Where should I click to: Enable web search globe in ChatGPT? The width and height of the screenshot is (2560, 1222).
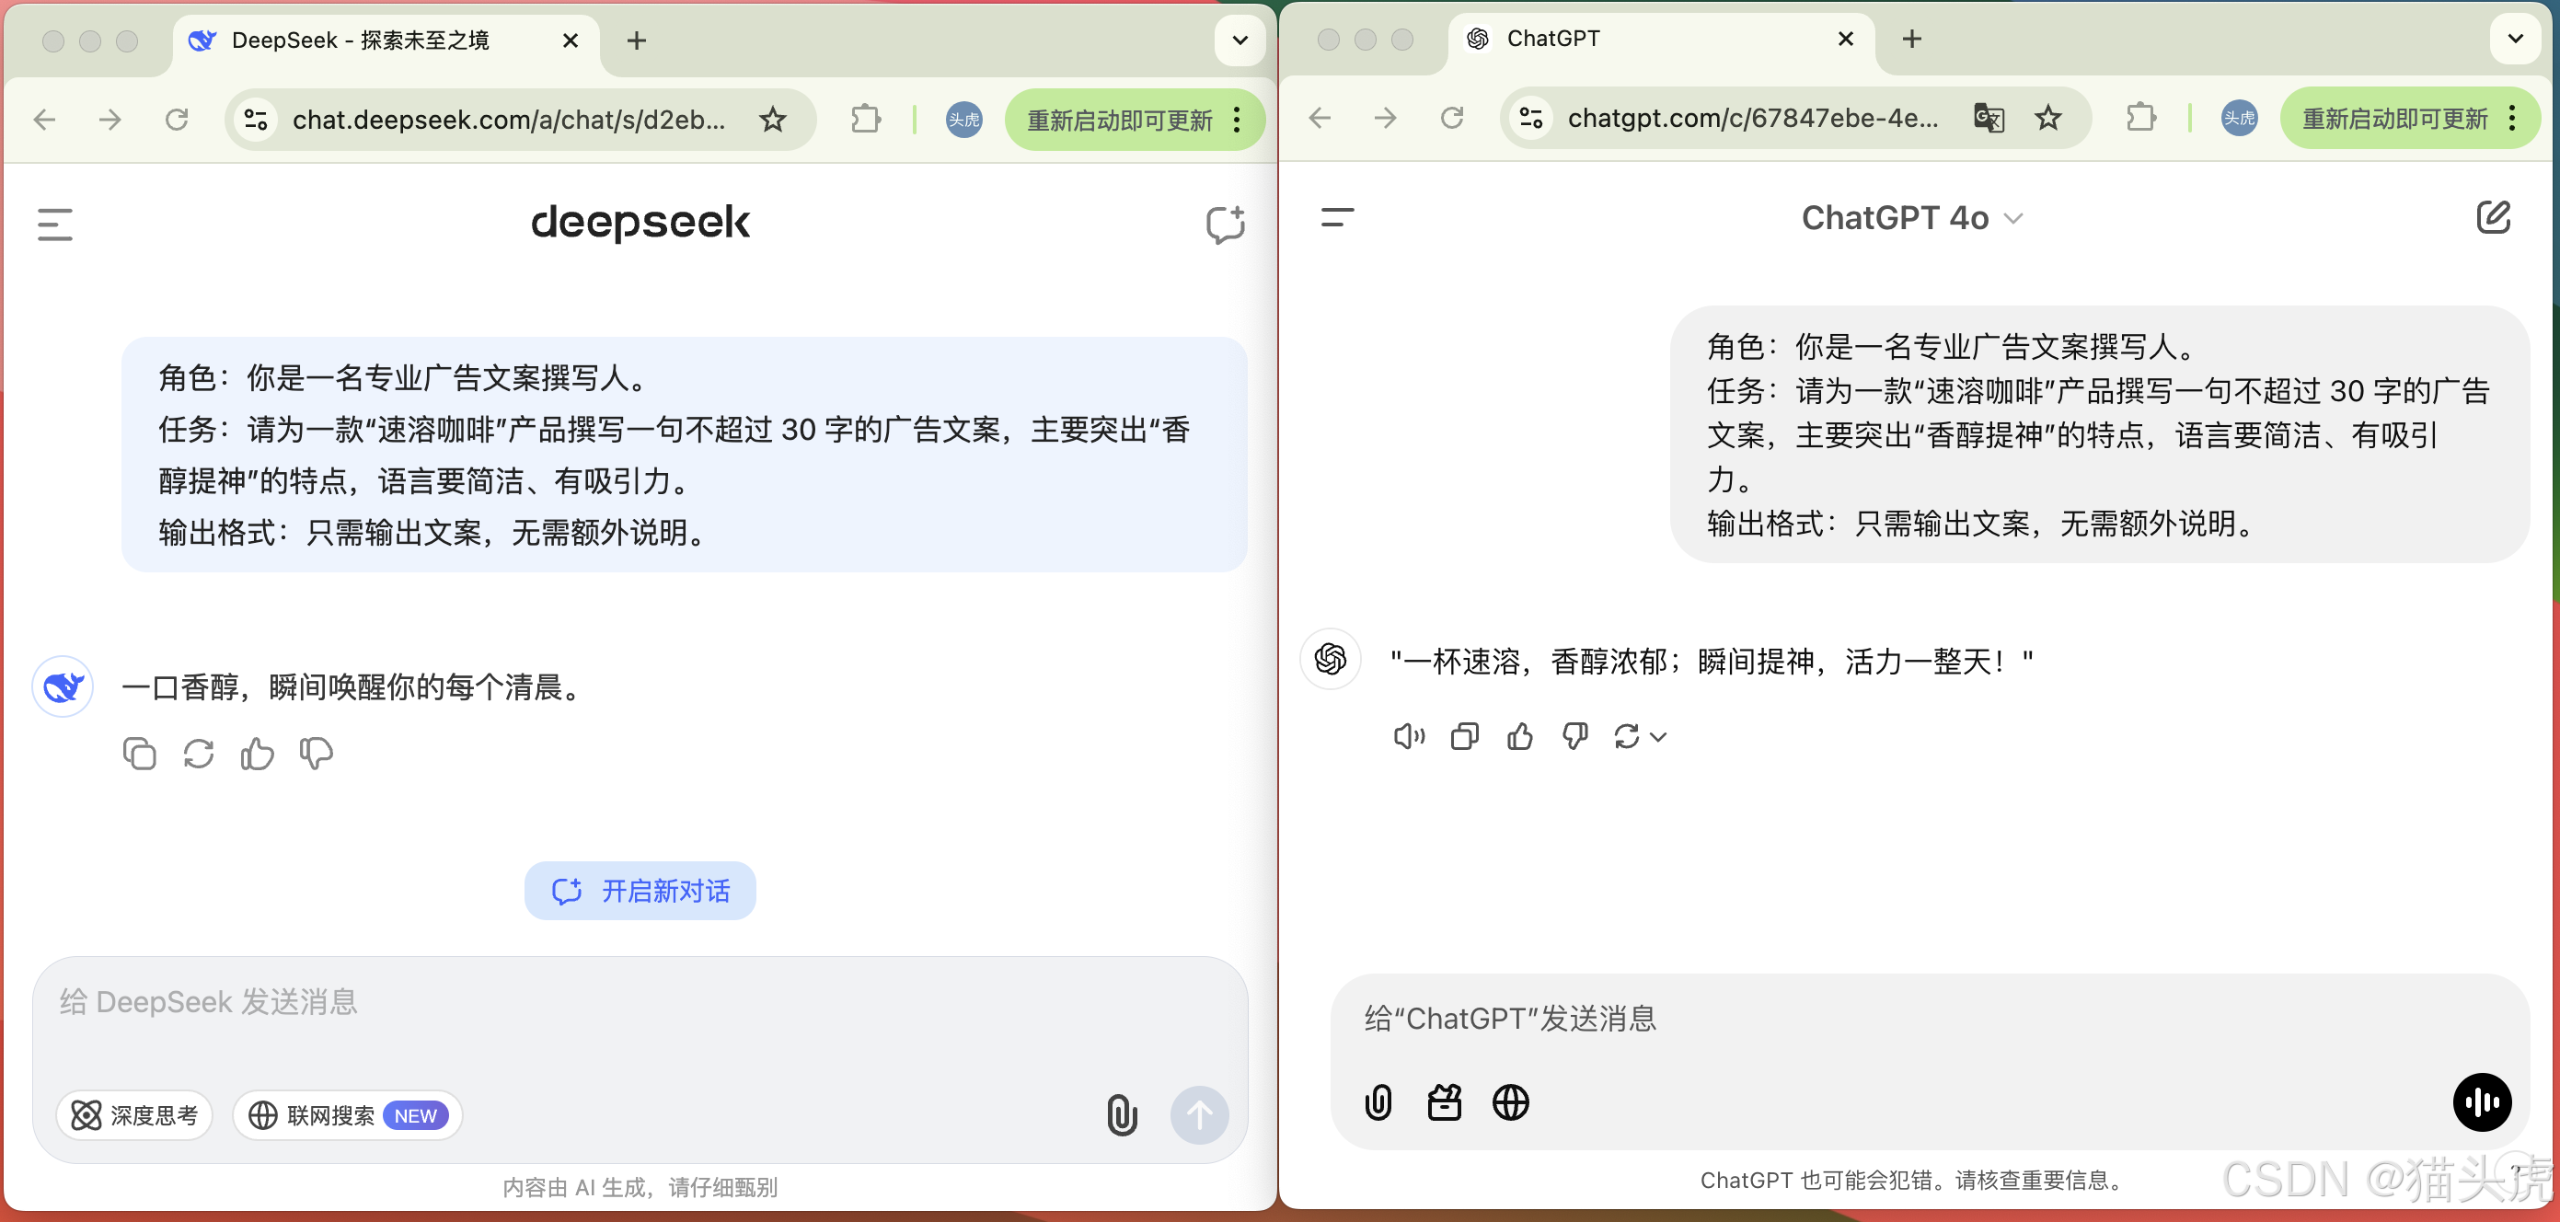[1511, 1101]
